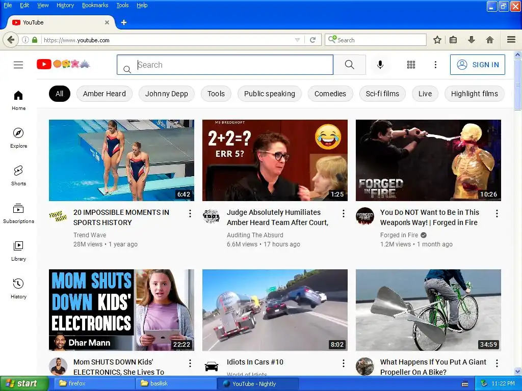Click the Windows start button

tap(24, 383)
